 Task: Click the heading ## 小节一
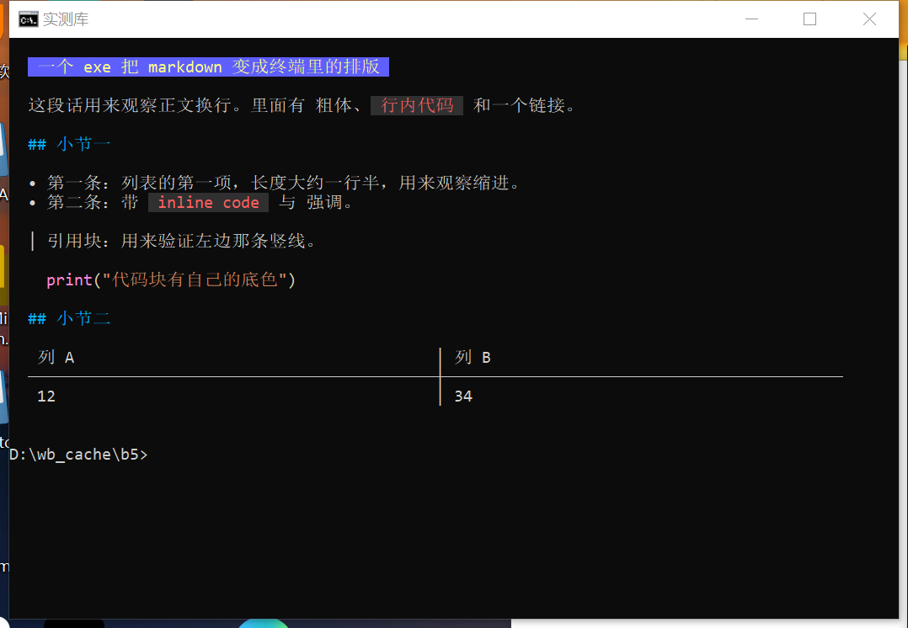(x=69, y=144)
